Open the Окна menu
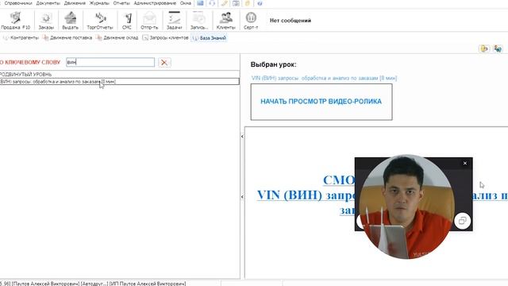Viewport: 508px width, 286px height. (186, 3)
